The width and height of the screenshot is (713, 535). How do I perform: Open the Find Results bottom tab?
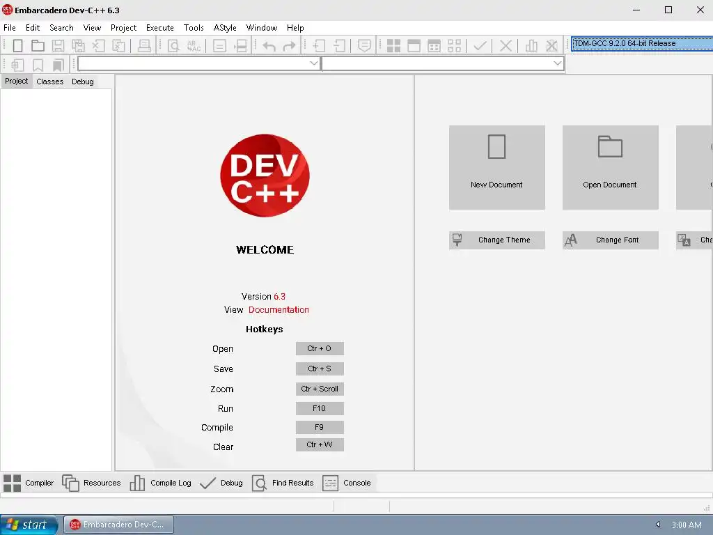(x=283, y=483)
